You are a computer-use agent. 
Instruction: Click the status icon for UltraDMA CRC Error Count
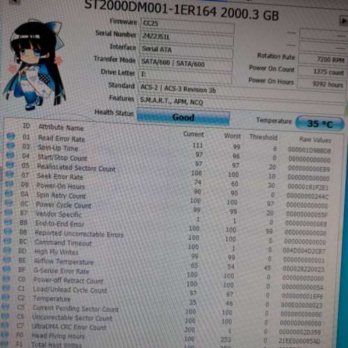(6, 325)
